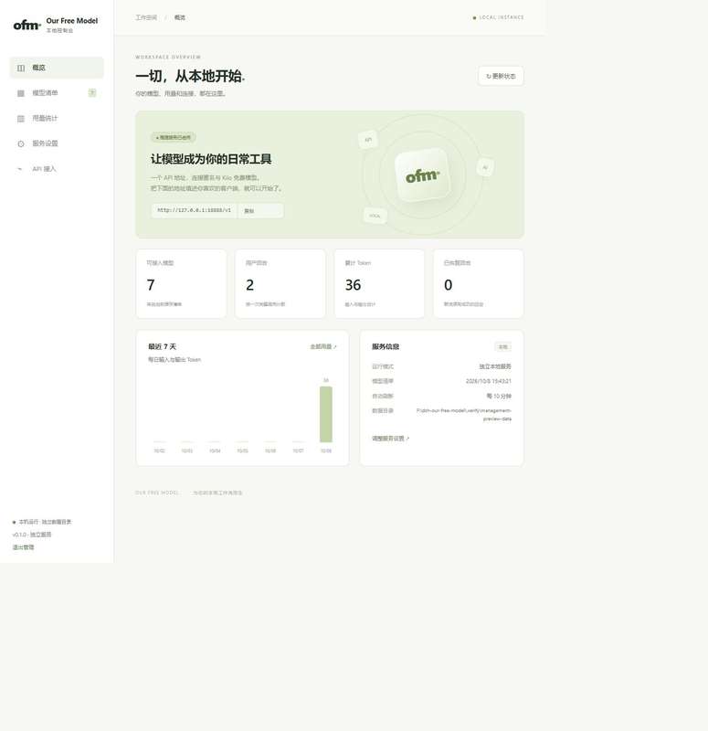The image size is (708, 731).
Task: Open the 服务设置 service settings sidebar item
Action: point(57,143)
